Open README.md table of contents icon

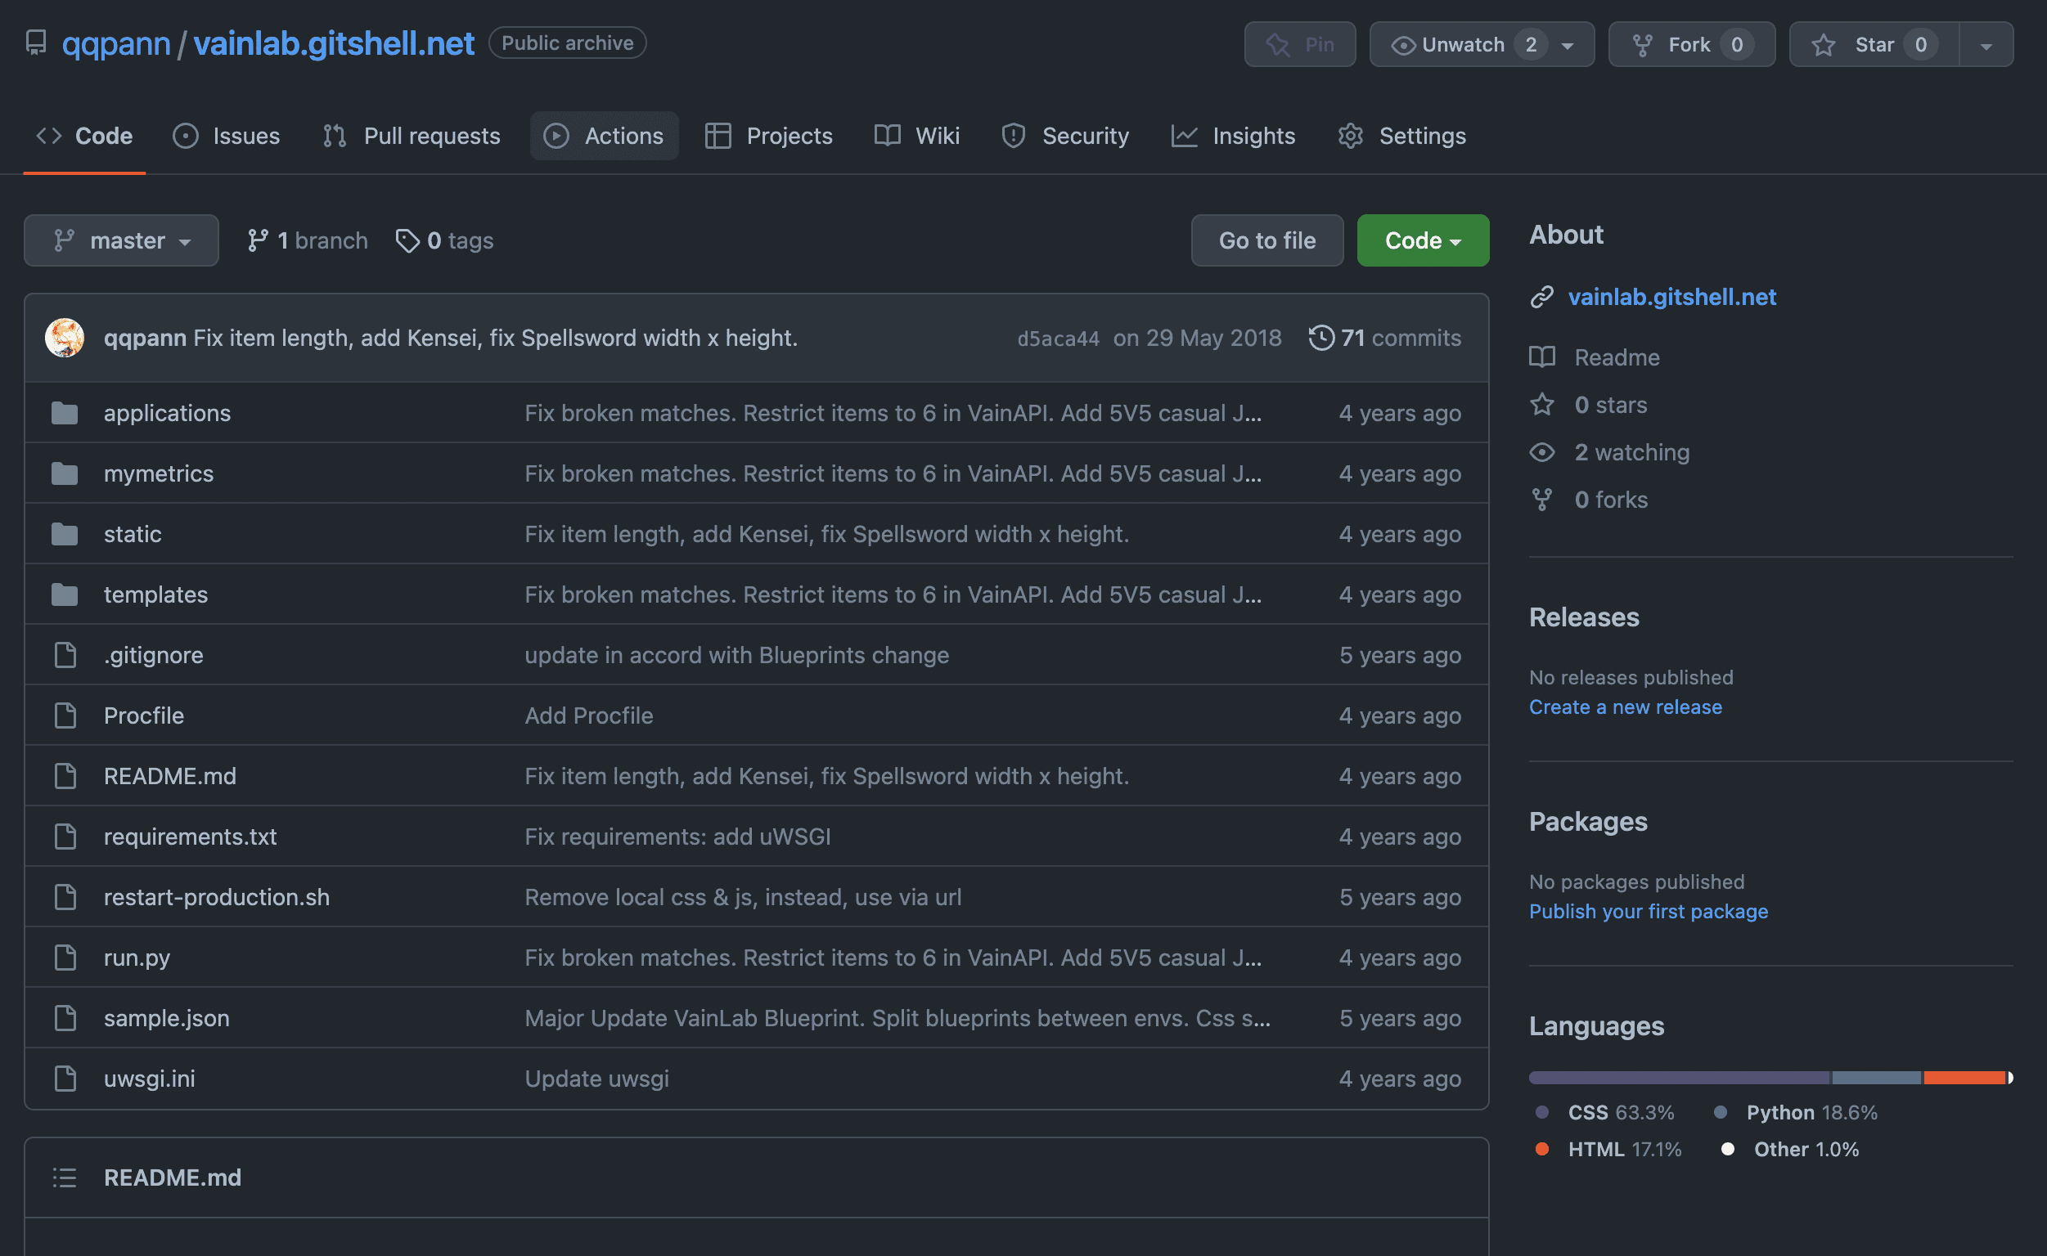point(65,1177)
